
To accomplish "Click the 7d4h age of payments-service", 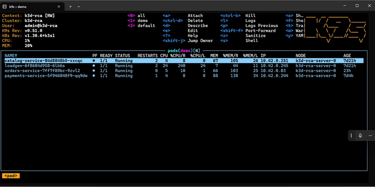I will click(348, 76).
